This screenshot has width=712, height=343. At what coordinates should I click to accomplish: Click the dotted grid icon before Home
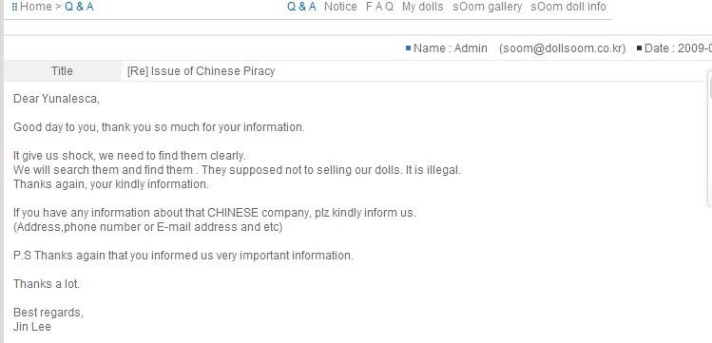point(14,7)
